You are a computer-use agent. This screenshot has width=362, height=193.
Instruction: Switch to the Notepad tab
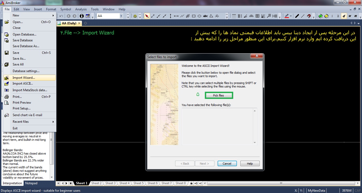pos(31,183)
